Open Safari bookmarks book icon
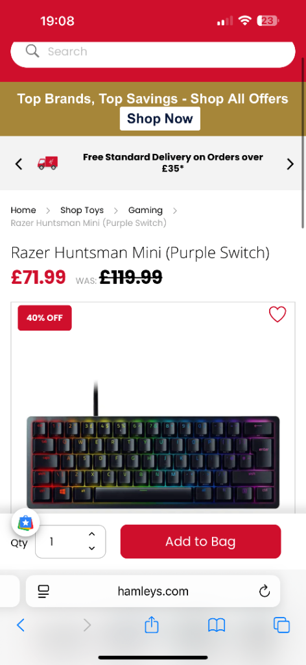Screen dimensions: 306x665 (217, 625)
